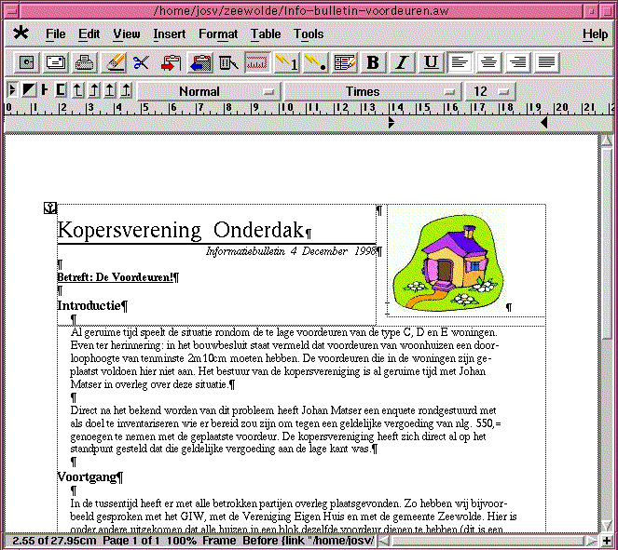Open the Format menu

pos(218,34)
